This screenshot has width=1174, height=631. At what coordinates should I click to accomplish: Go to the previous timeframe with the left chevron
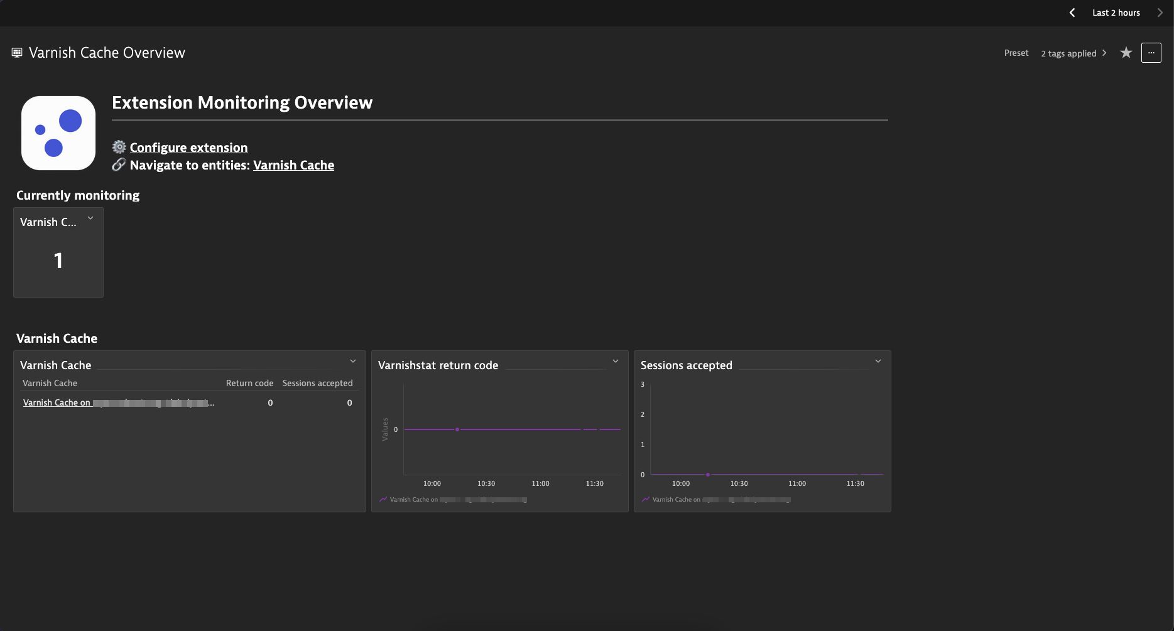pyautogui.click(x=1072, y=13)
